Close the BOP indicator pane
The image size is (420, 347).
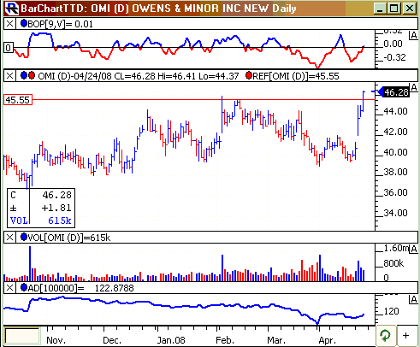(x=9, y=24)
